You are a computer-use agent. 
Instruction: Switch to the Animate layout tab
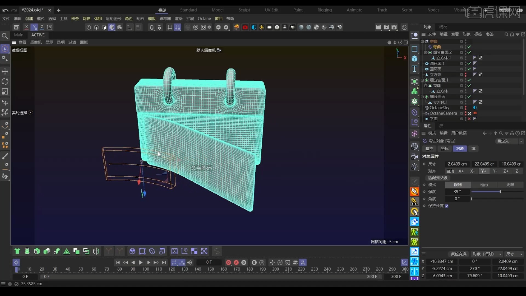click(355, 10)
